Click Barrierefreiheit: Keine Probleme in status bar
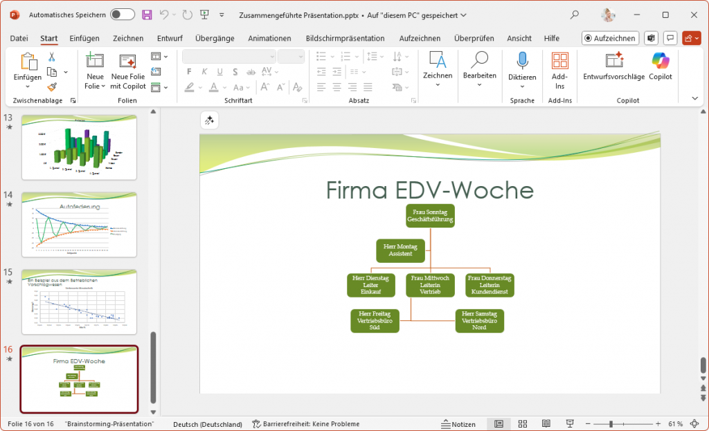Image resolution: width=709 pixels, height=431 pixels. 305,424
